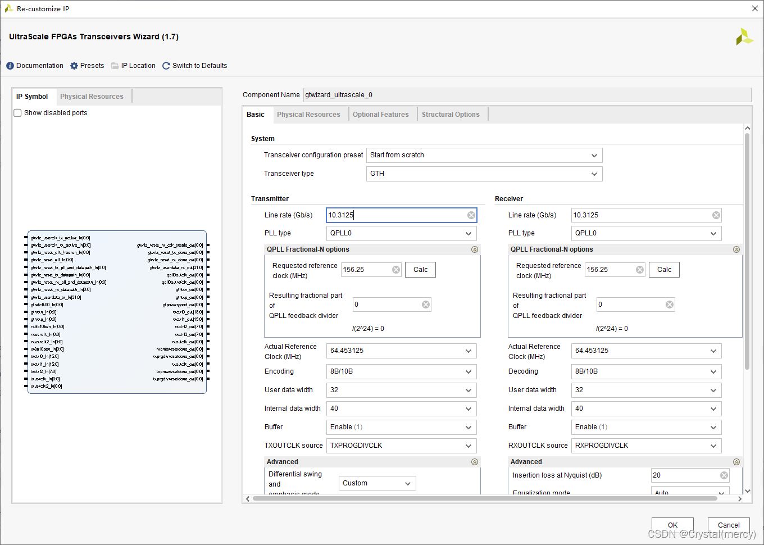Image resolution: width=764 pixels, height=545 pixels.
Task: Collapse the Transmitter Advanced section
Action: coord(475,462)
